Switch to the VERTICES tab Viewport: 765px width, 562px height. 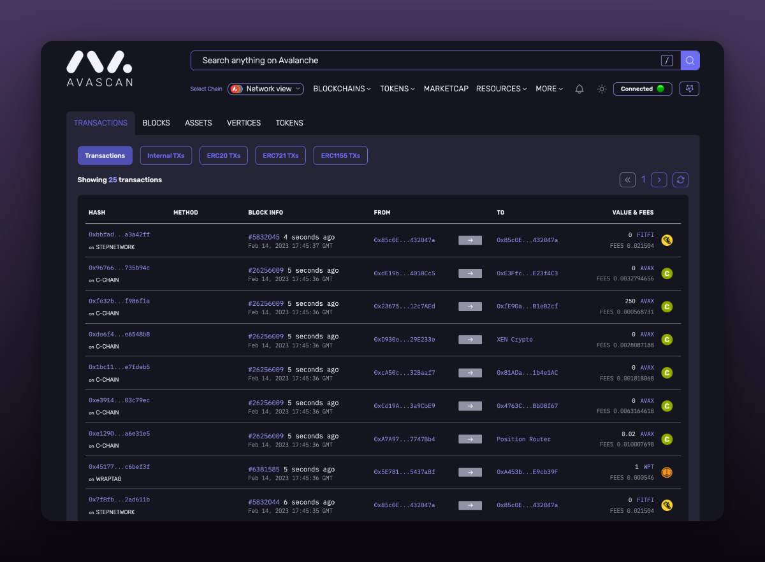click(x=244, y=123)
